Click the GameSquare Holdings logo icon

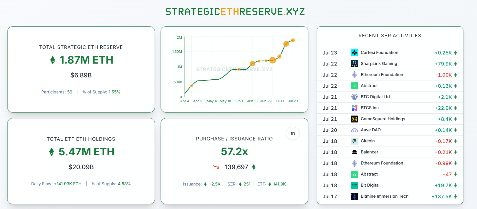[x=354, y=119]
